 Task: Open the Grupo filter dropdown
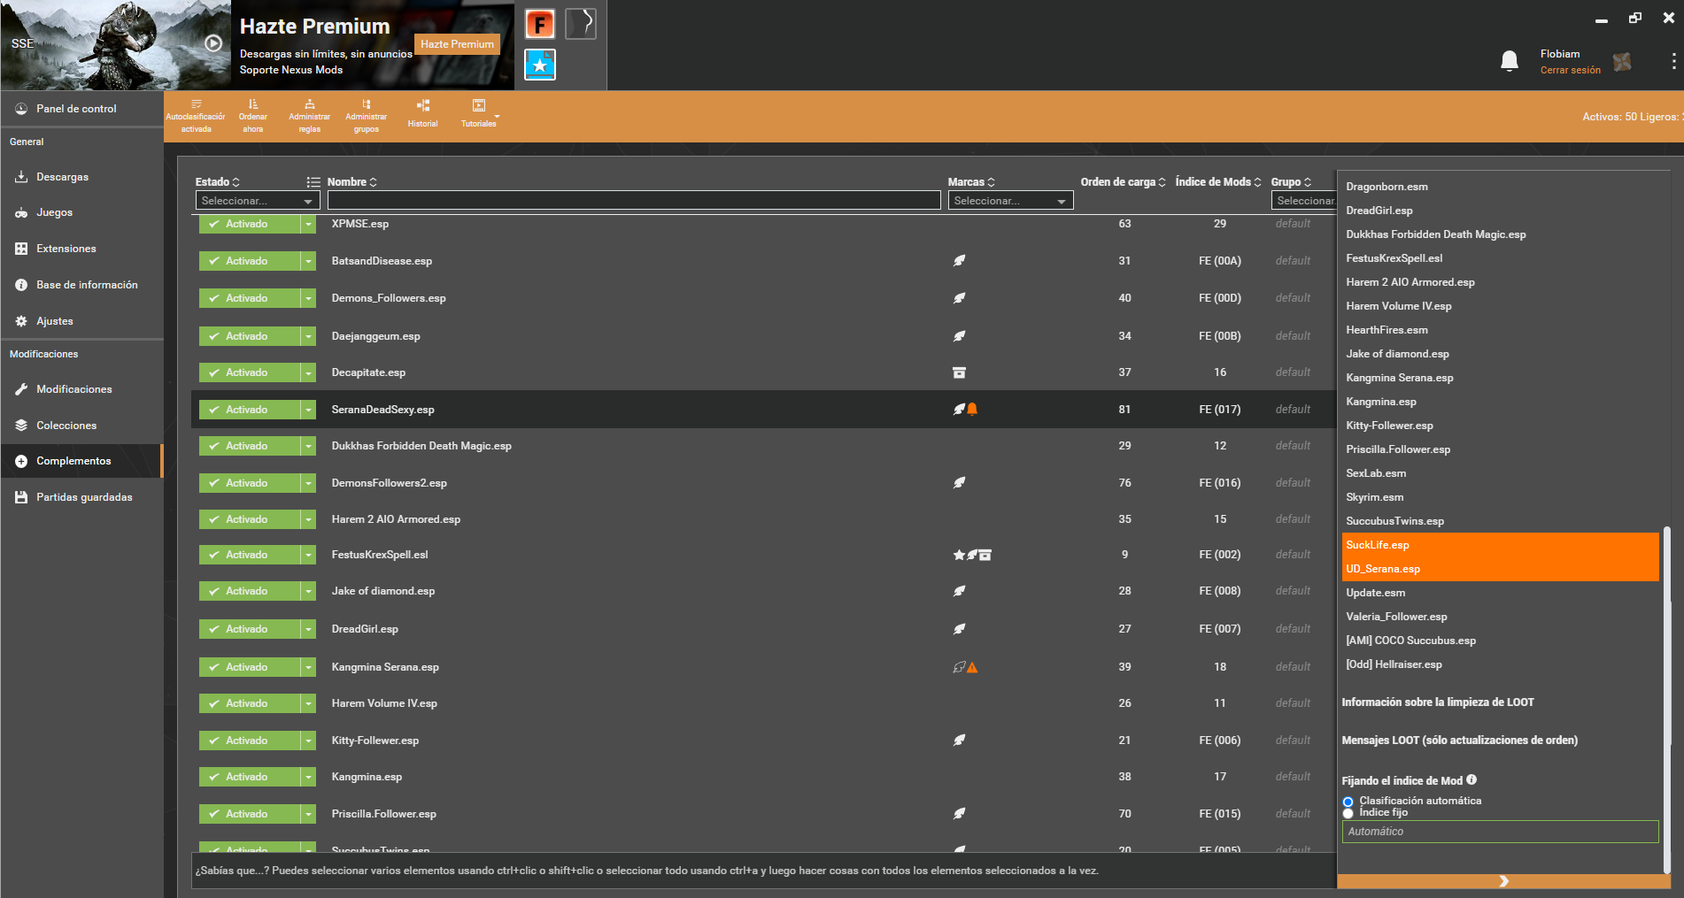point(1303,201)
